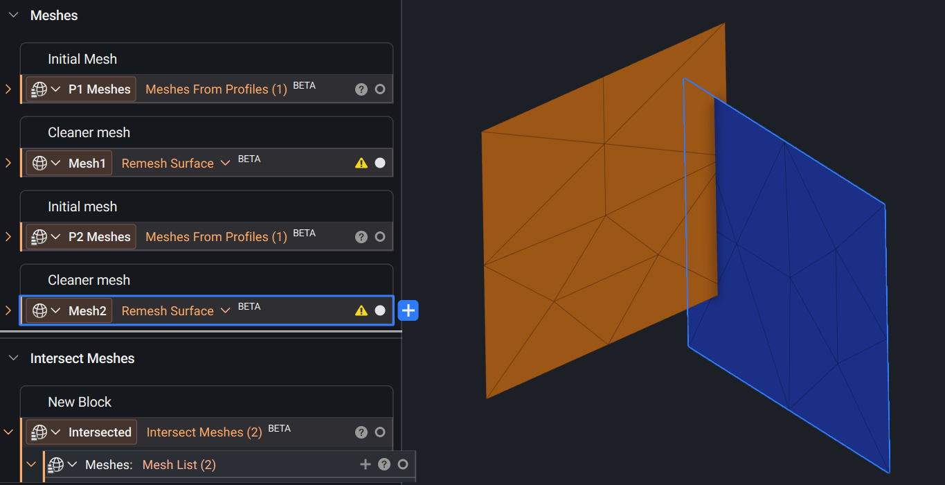Expand the Mesh1 block
This screenshot has width=945, height=485.
tap(8, 164)
